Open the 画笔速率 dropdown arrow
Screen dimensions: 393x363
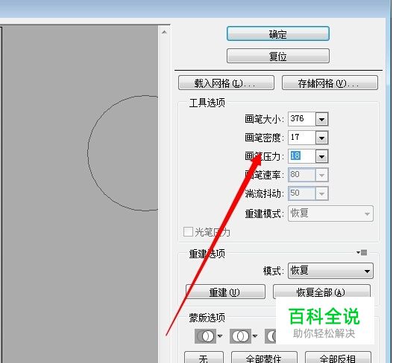322,175
